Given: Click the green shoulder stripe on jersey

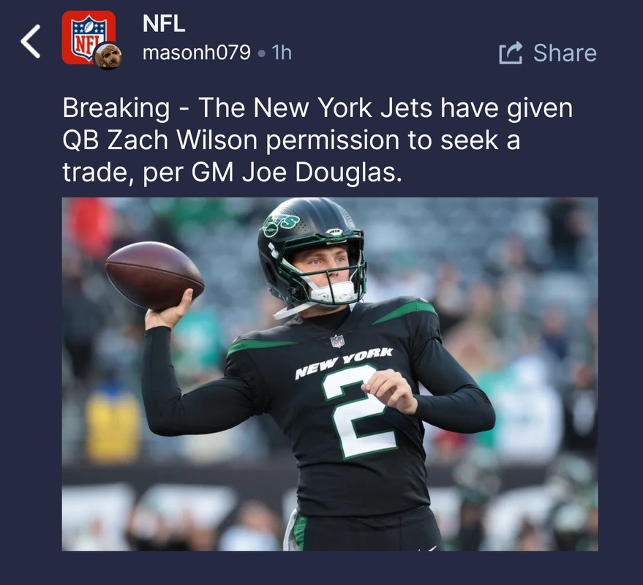Looking at the screenshot, I should tap(405, 311).
